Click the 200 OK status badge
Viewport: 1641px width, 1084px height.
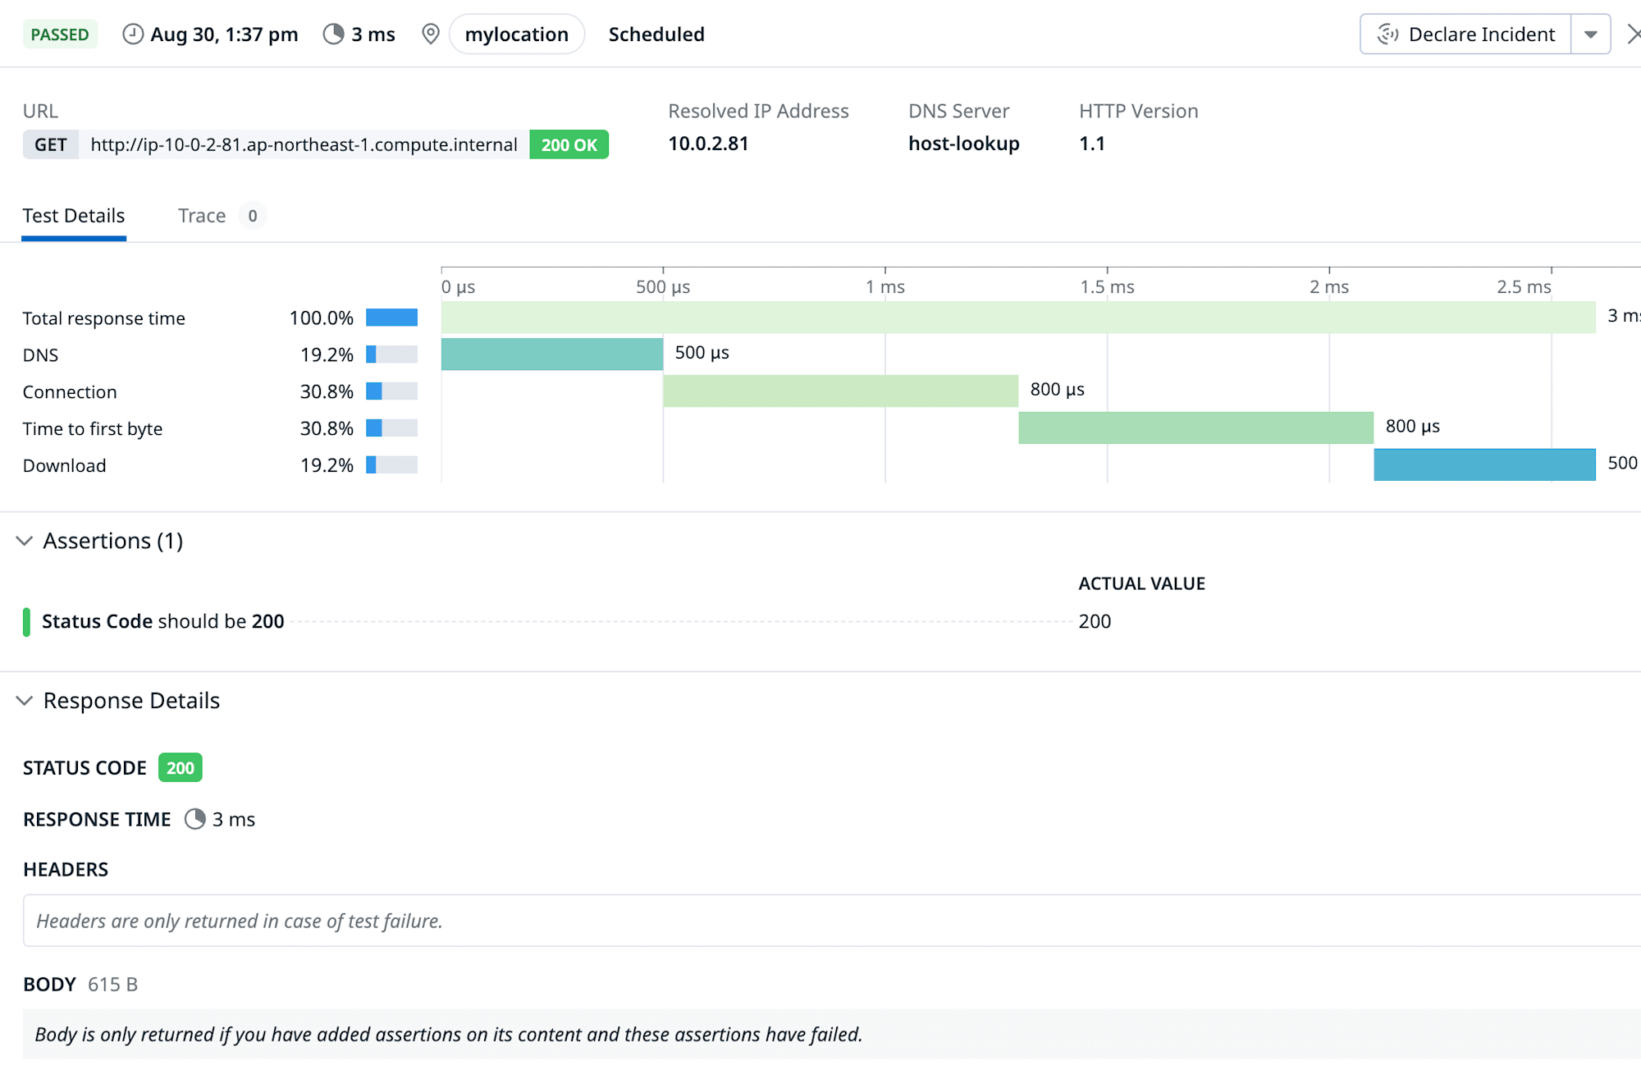click(x=569, y=144)
